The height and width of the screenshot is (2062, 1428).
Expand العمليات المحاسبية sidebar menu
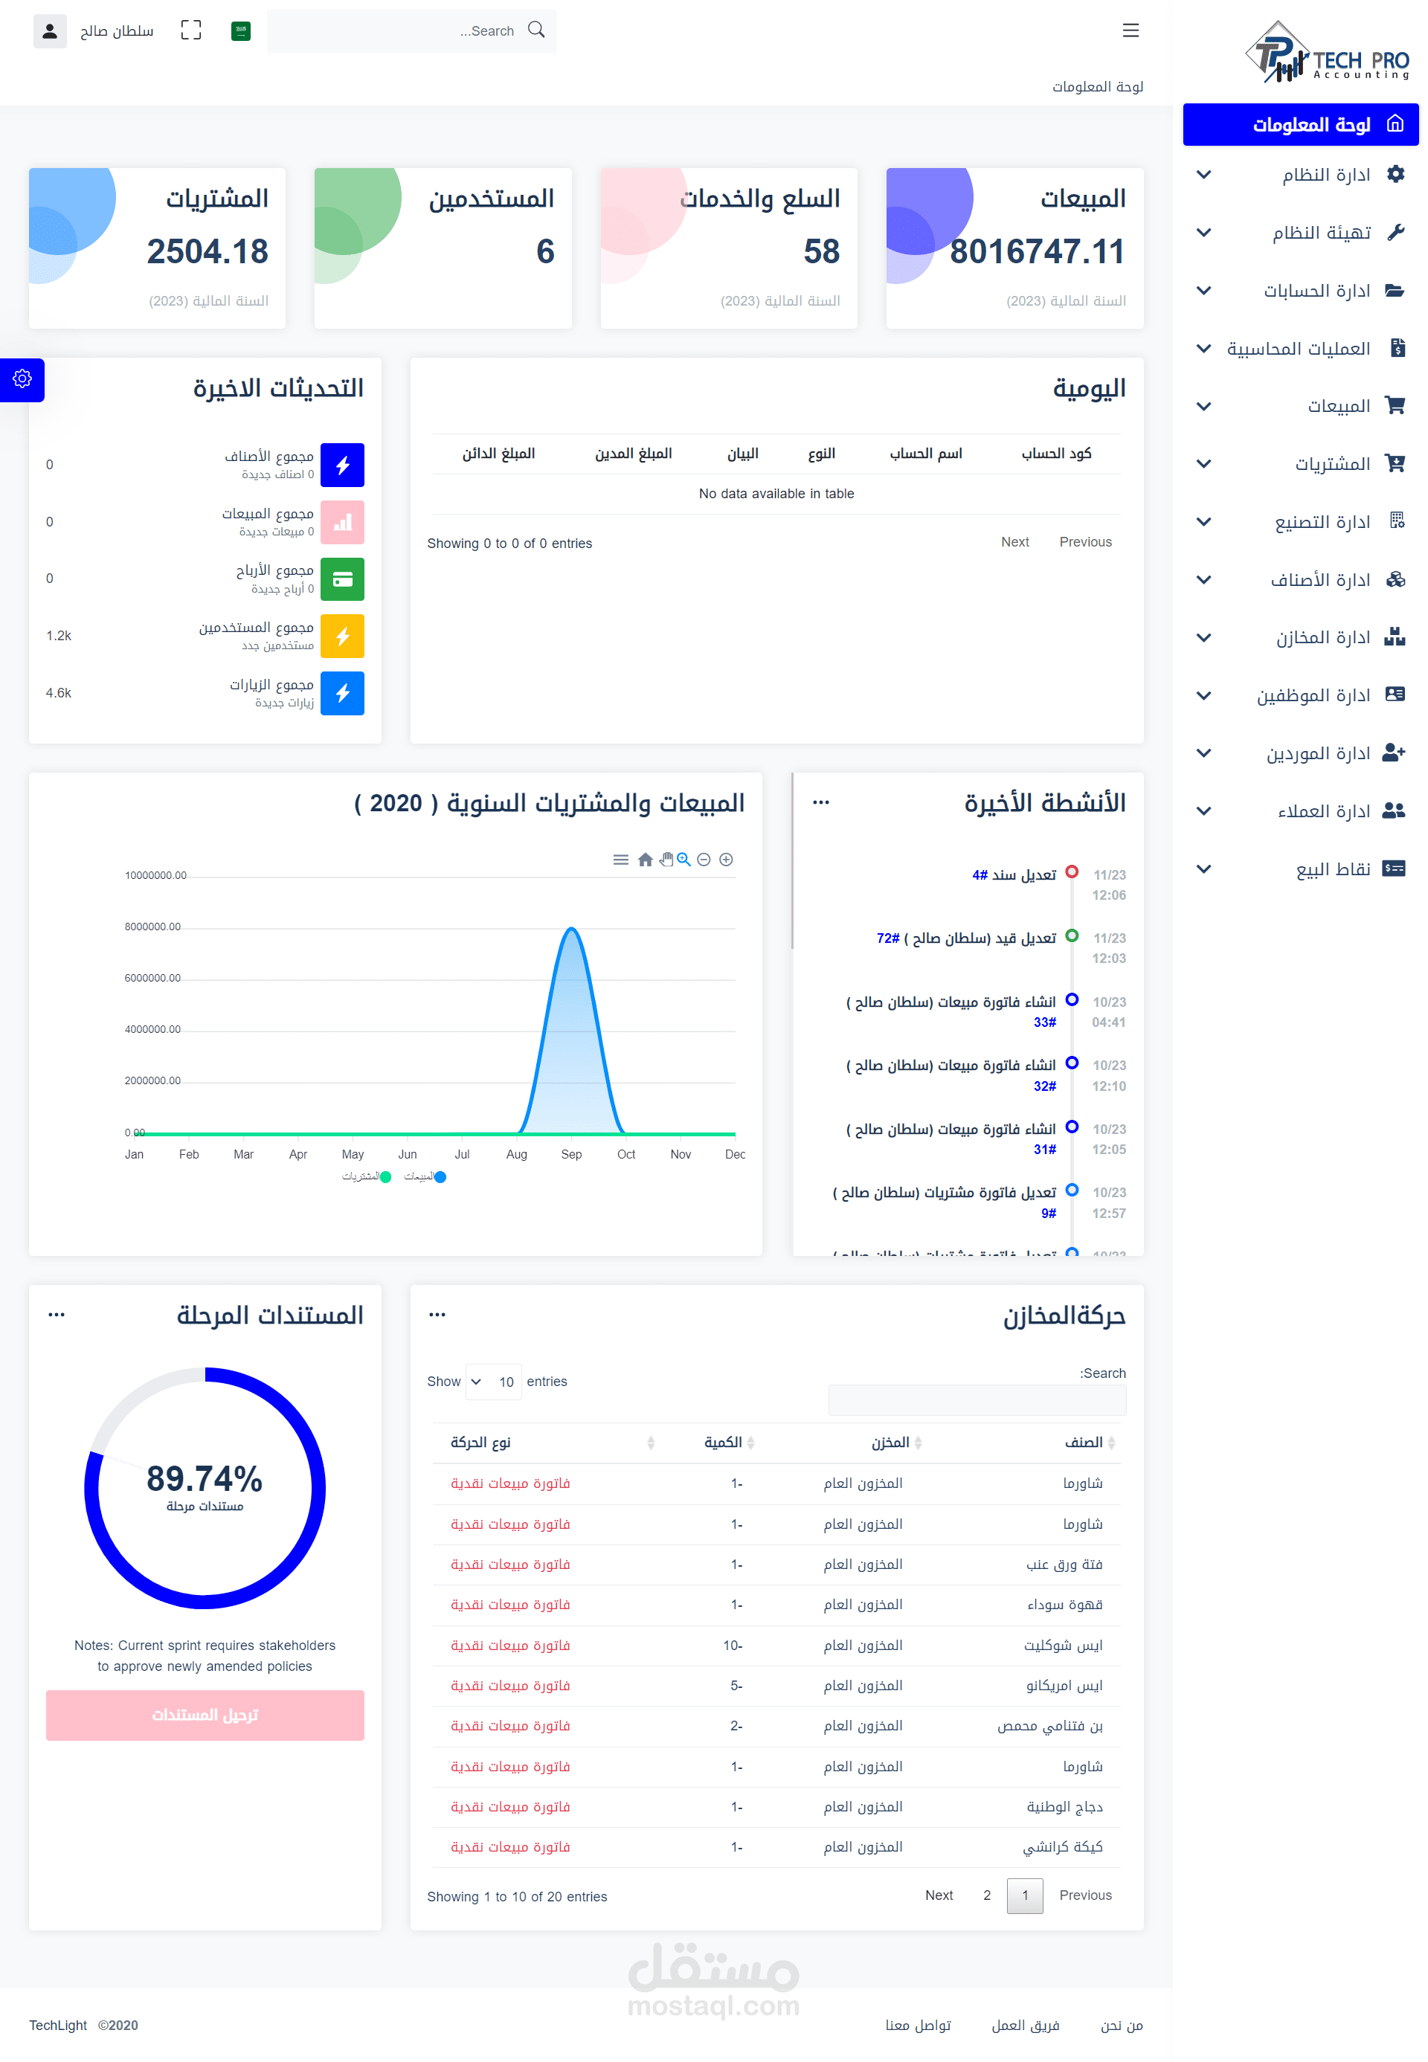(x=1301, y=349)
